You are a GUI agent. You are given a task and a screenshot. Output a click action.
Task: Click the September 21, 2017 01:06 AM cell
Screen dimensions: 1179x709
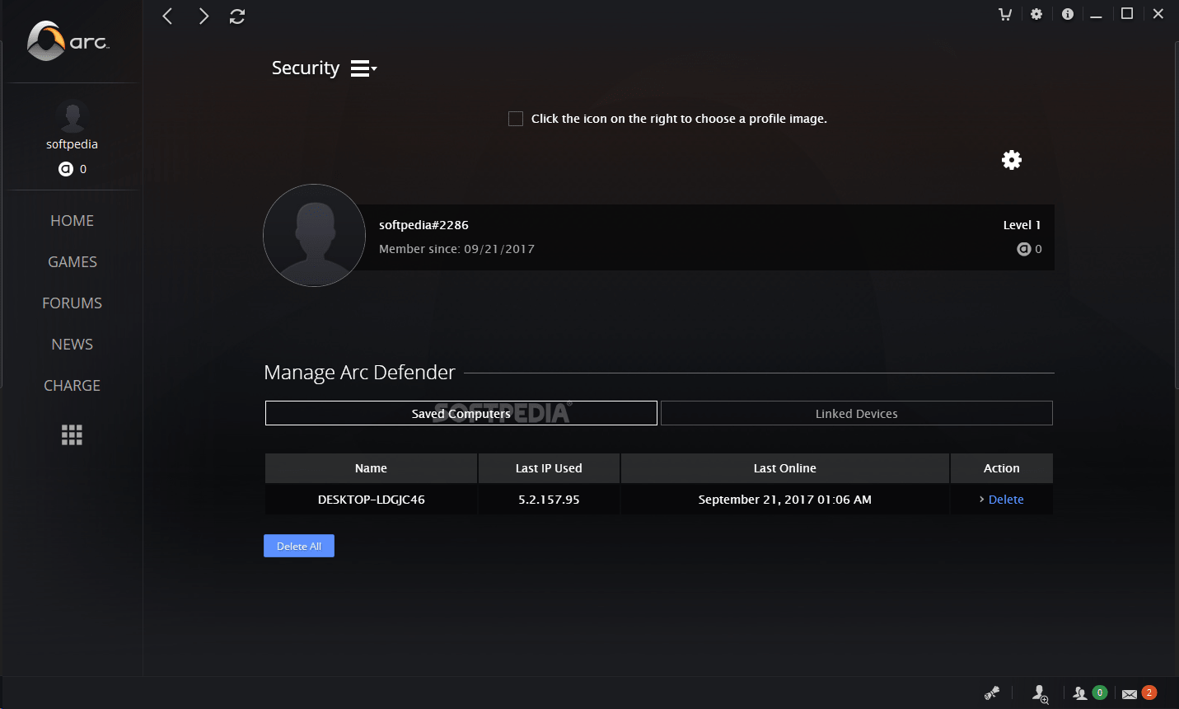point(785,500)
